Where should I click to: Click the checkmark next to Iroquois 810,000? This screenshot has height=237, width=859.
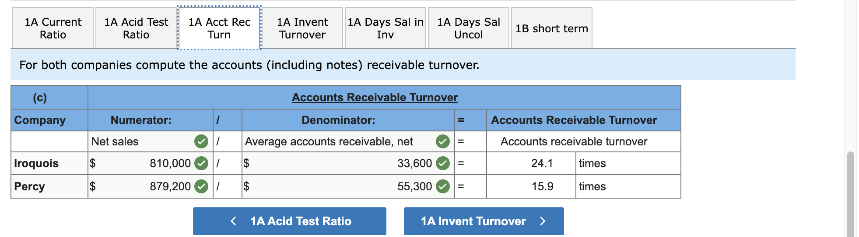201,163
